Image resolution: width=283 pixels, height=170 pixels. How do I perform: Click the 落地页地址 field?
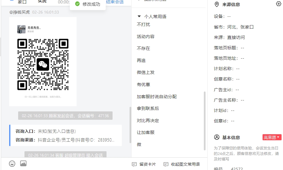(229, 58)
